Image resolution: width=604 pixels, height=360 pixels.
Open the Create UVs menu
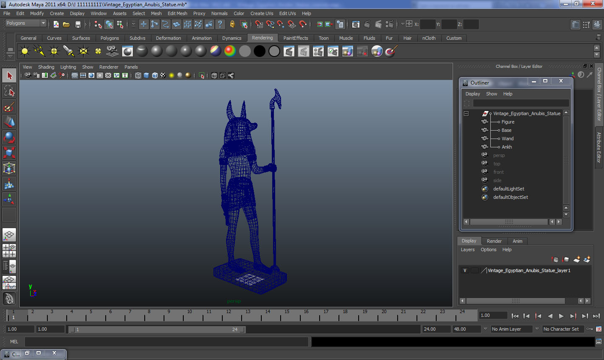coord(262,13)
